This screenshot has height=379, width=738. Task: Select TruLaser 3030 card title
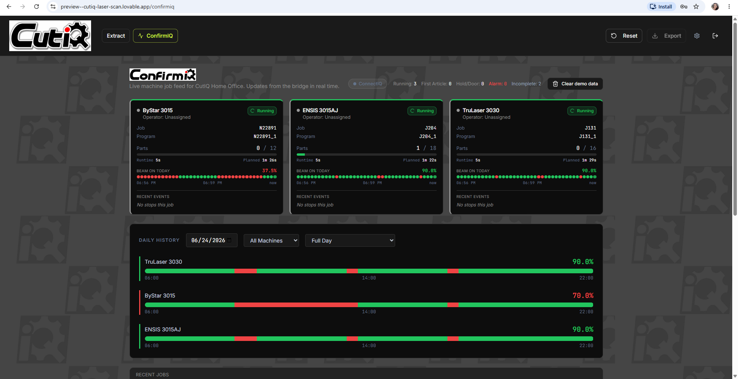pos(481,110)
